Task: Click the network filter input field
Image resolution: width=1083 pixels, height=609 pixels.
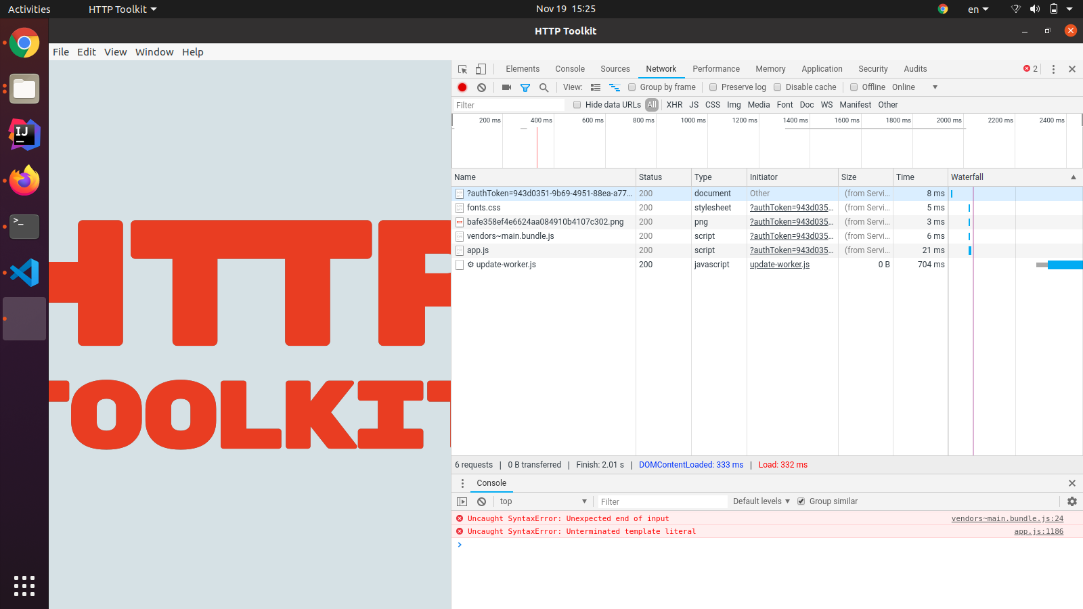Action: (x=508, y=105)
